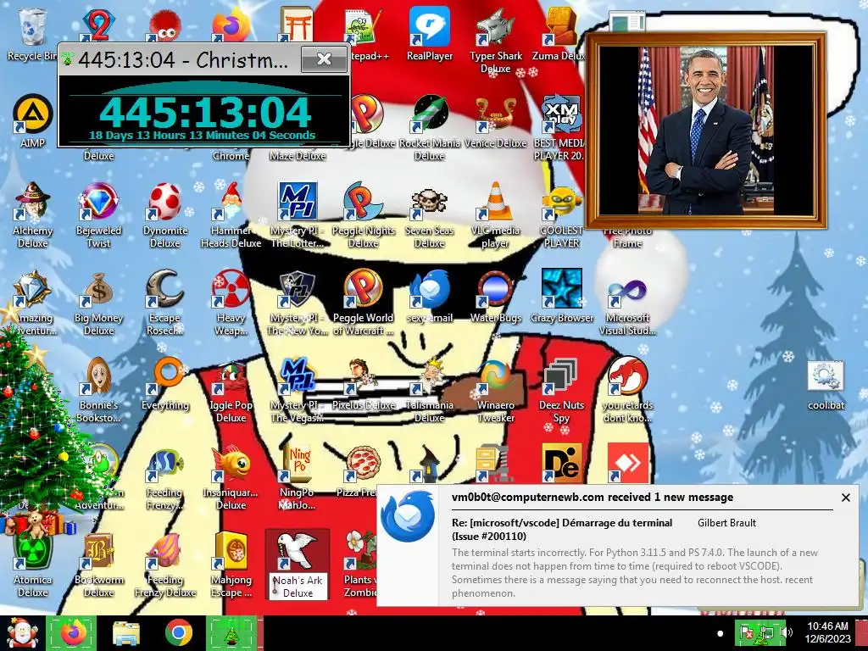
Task: Open Iggle Pop Deluxe shortcut
Action: (231, 390)
